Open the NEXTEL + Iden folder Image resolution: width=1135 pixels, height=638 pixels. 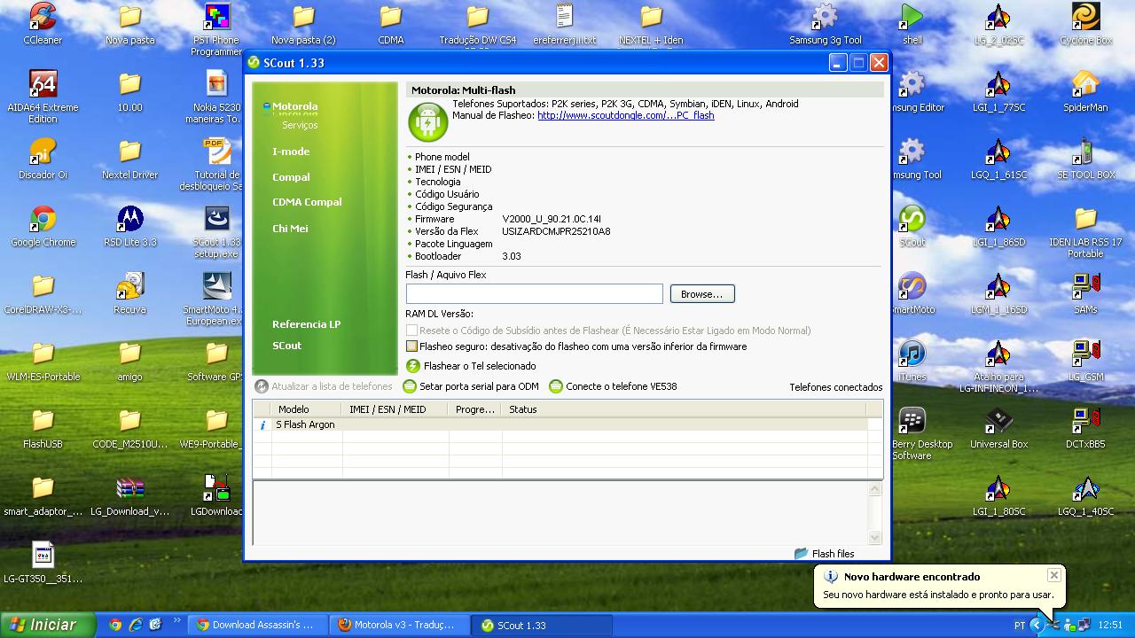[651, 24]
